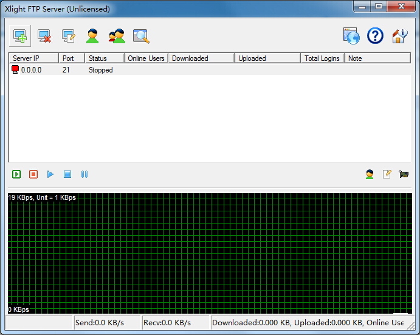The width and height of the screenshot is (420, 335).
Task: Sort by Note column header
Action: [377, 58]
